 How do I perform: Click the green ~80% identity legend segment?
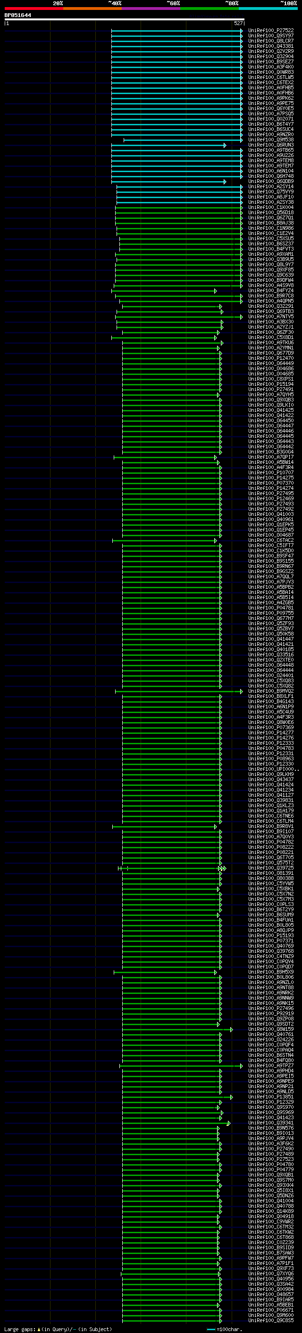pyautogui.click(x=209, y=9)
